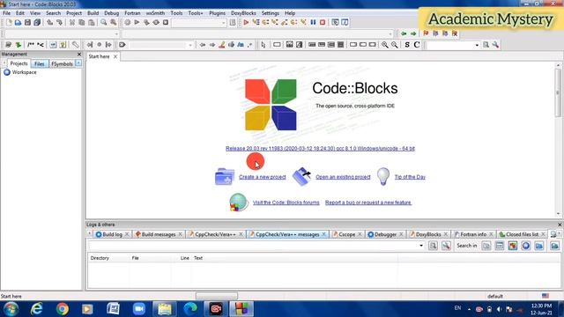Click the Jump back green arrow
Viewport: 564px width, 317px height.
(404, 33)
